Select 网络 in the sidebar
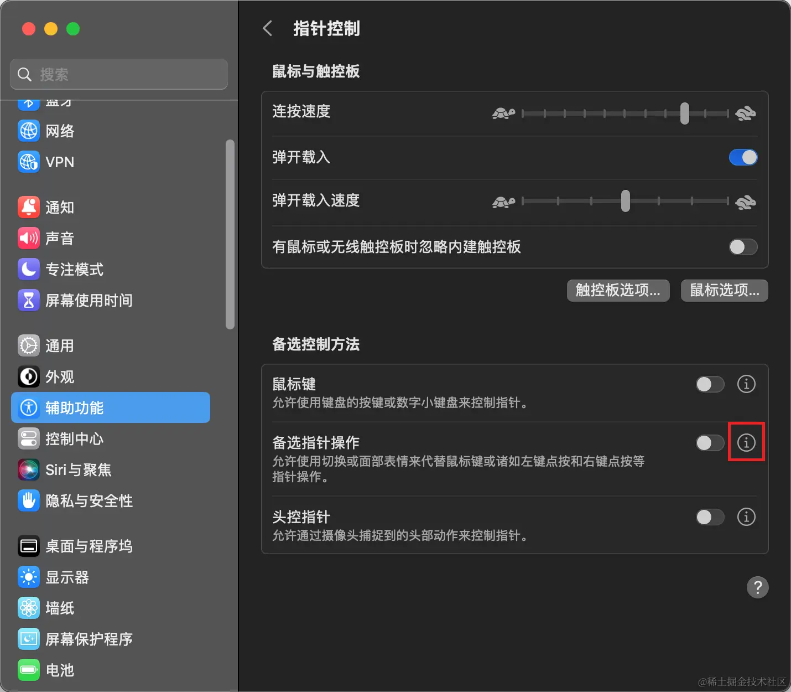 point(111,131)
